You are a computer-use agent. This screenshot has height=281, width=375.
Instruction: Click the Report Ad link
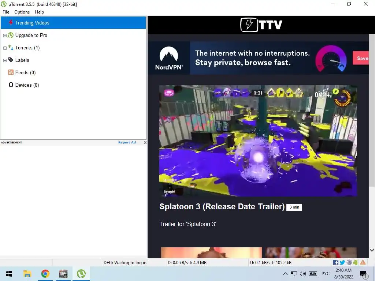click(127, 142)
